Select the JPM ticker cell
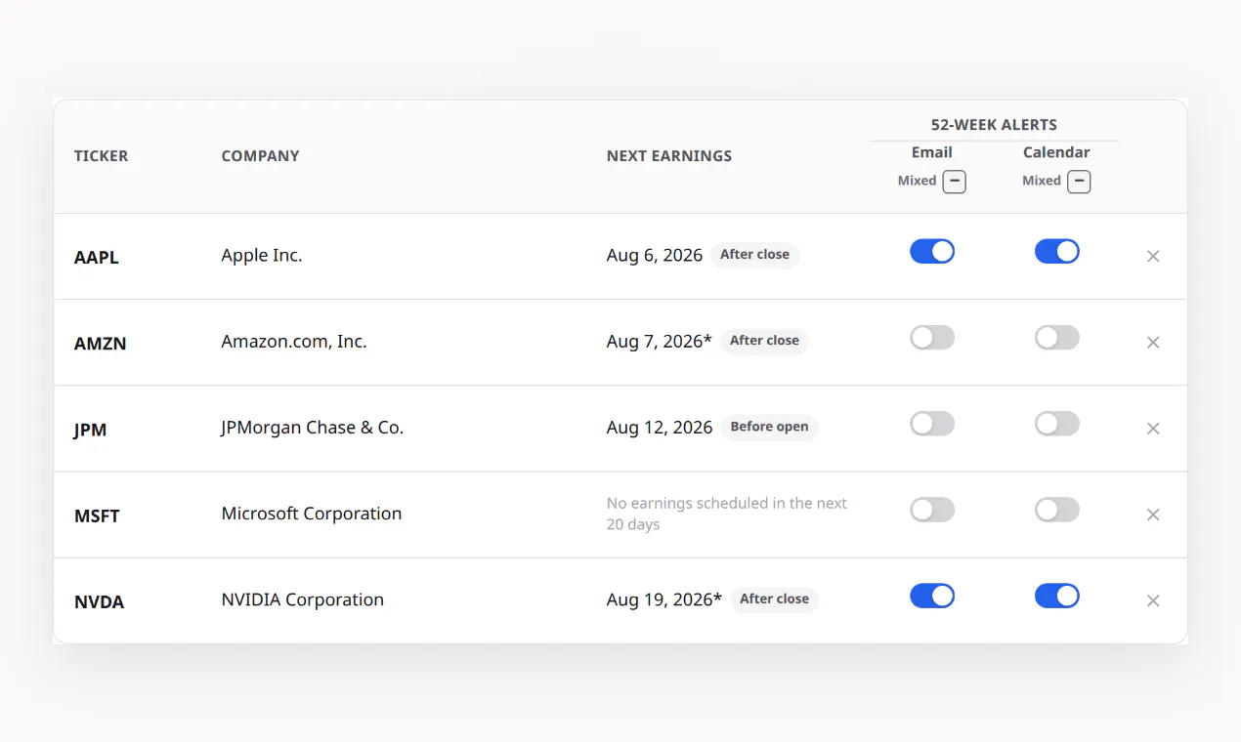This screenshot has height=742, width=1241. [x=90, y=430]
